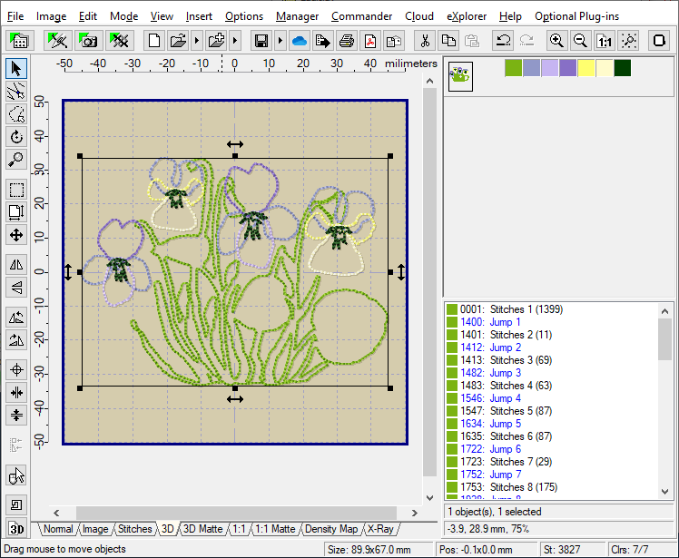Undo last action icon
679x558 pixels.
click(x=503, y=41)
